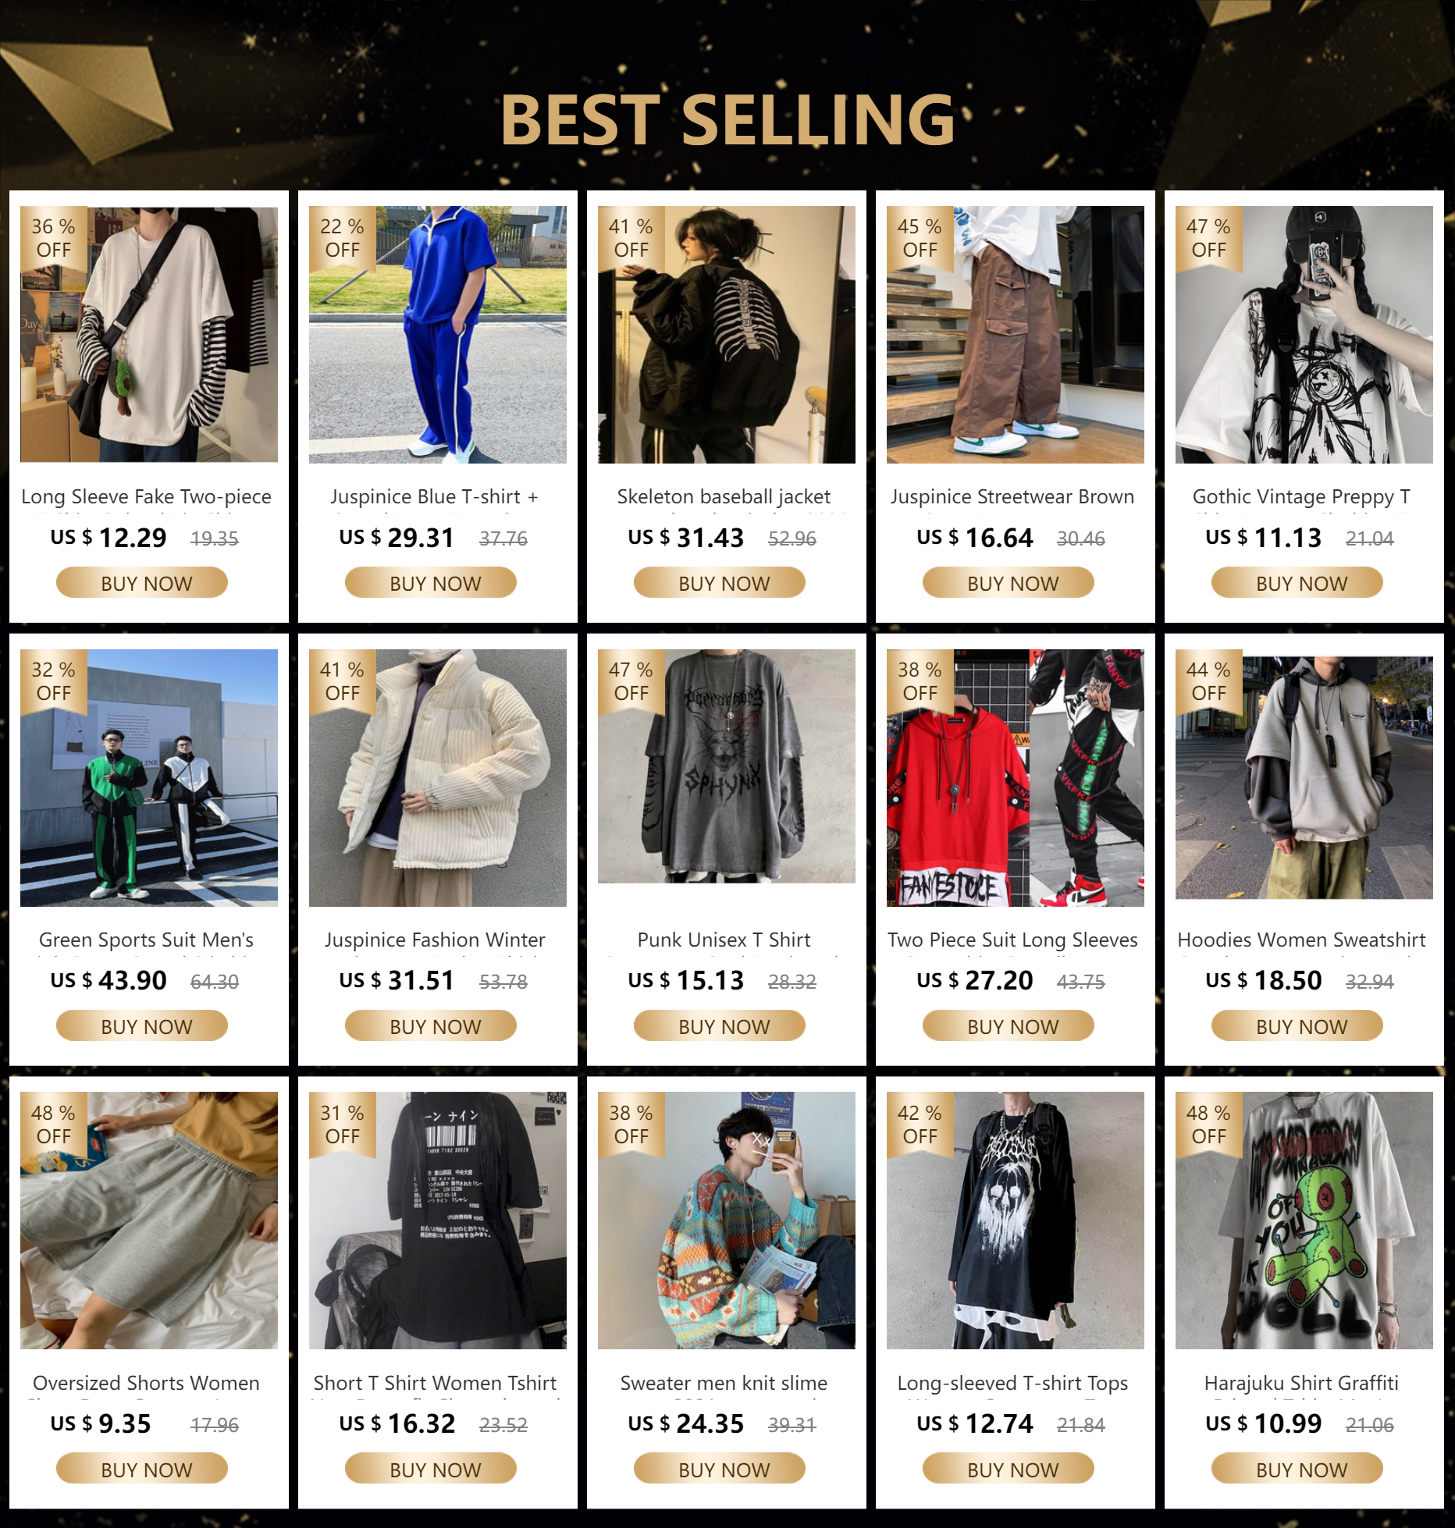The height and width of the screenshot is (1528, 1455).
Task: Click the 48% OFF badge on Harajuku shirt
Action: [1208, 1125]
